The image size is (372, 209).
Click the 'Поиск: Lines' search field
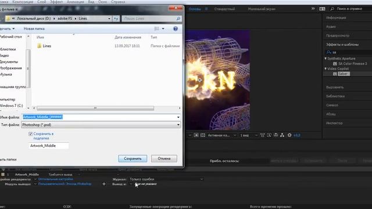149,19
